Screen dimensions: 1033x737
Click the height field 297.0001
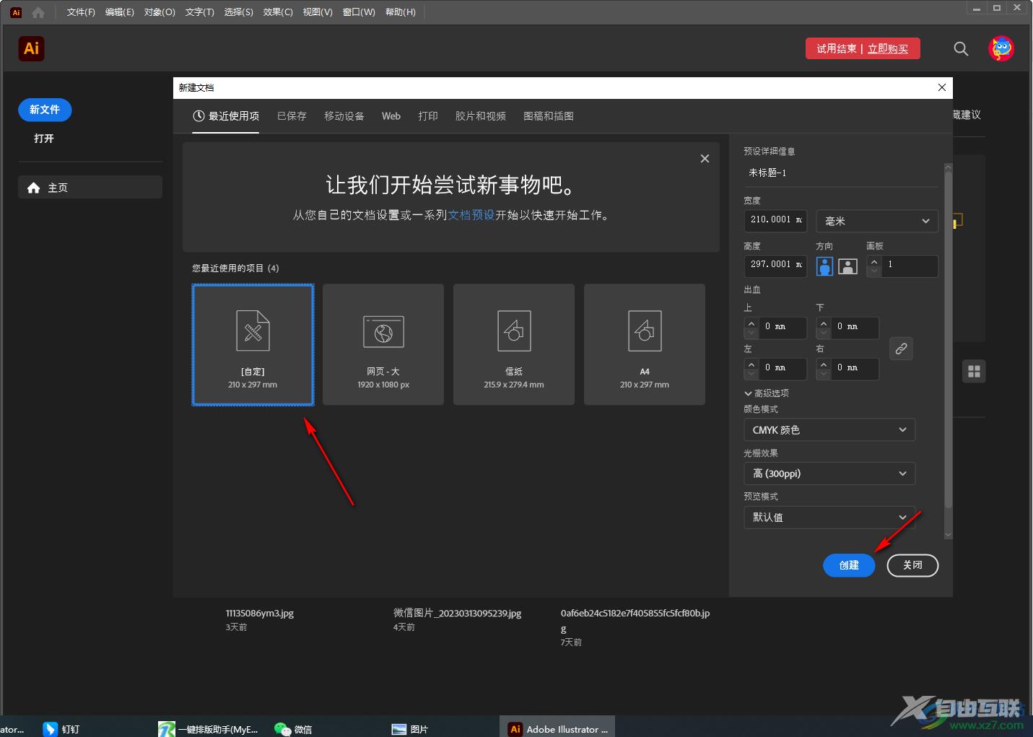[775, 265]
